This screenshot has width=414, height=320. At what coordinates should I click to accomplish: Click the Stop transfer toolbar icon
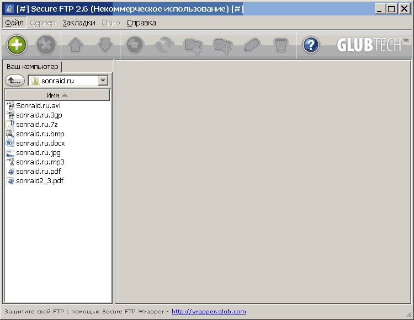pos(135,45)
